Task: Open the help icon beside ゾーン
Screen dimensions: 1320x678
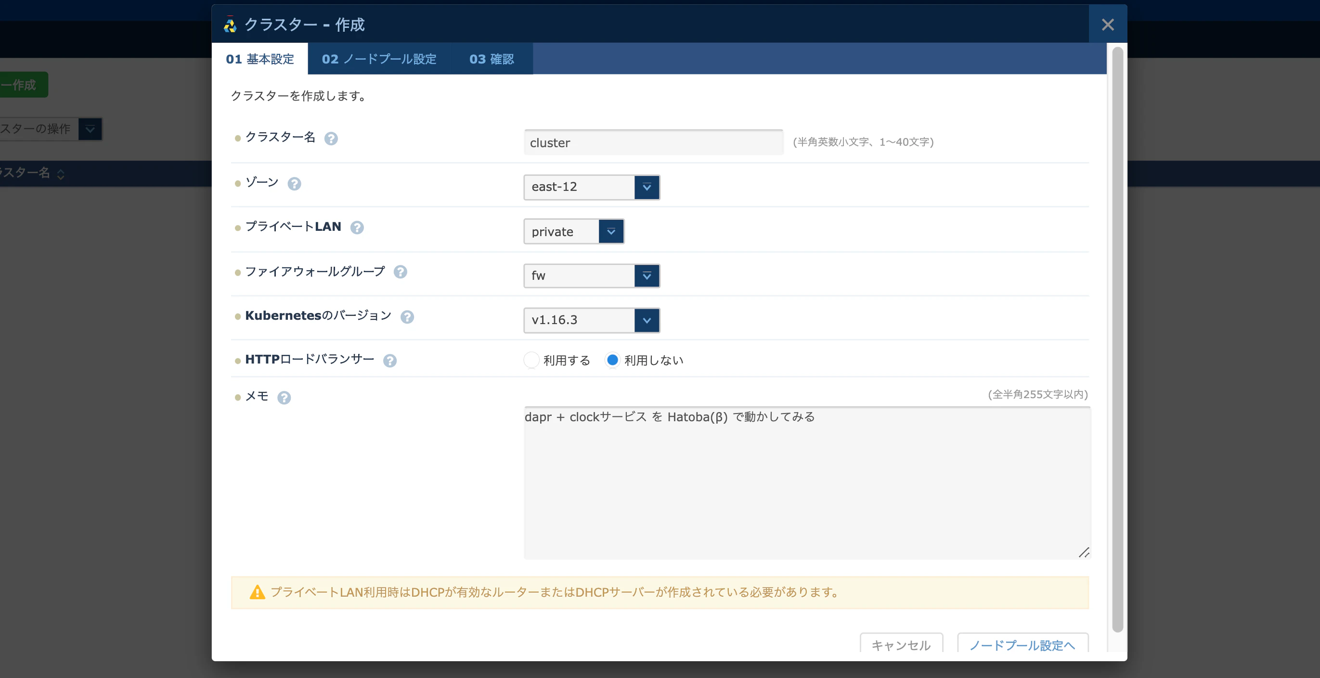Action: (x=294, y=184)
